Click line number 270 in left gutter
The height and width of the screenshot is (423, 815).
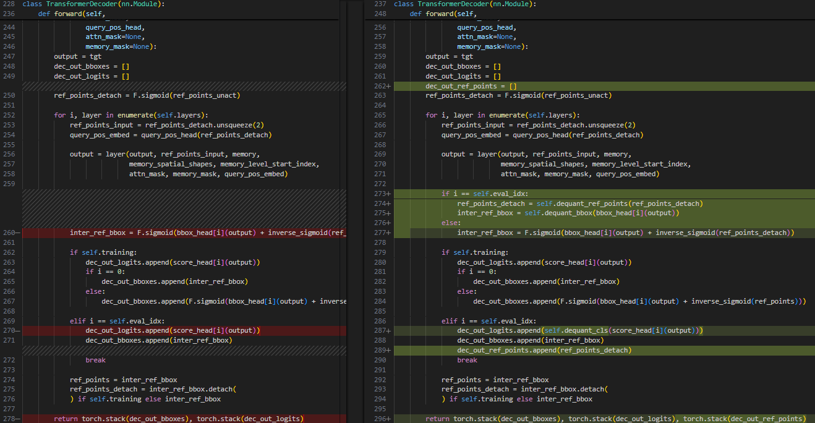coord(9,330)
